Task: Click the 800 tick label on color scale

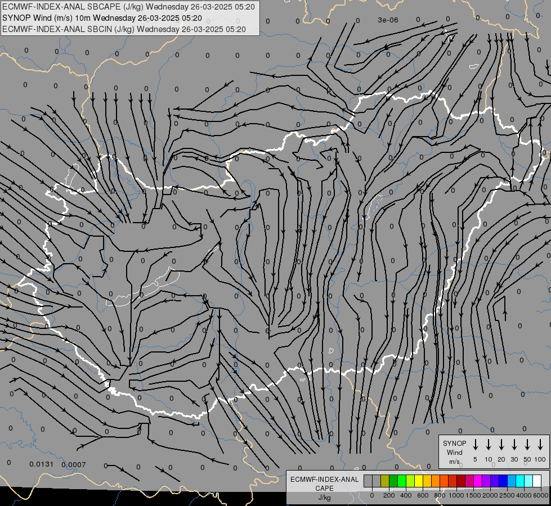Action: (440, 495)
